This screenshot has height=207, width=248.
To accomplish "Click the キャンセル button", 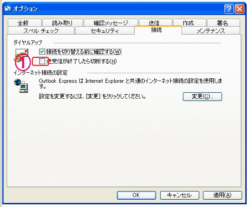I will coord(179,195).
